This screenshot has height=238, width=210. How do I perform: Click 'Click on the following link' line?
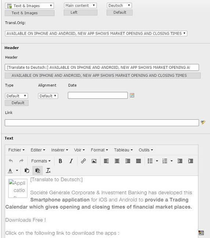62,233
